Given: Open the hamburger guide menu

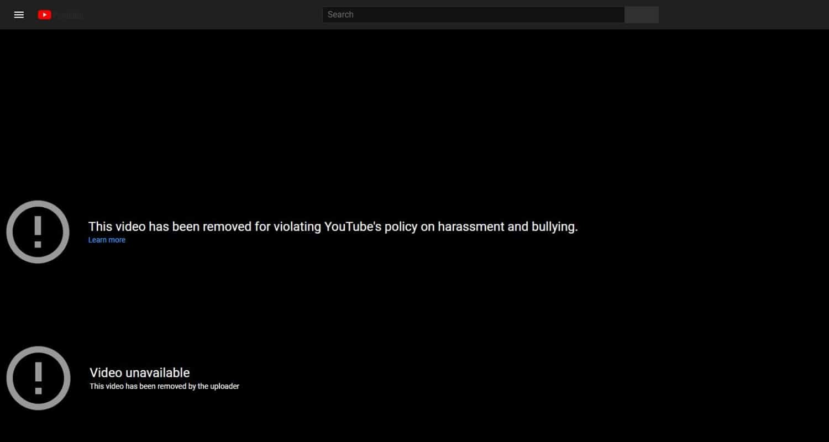Looking at the screenshot, I should tap(19, 15).
